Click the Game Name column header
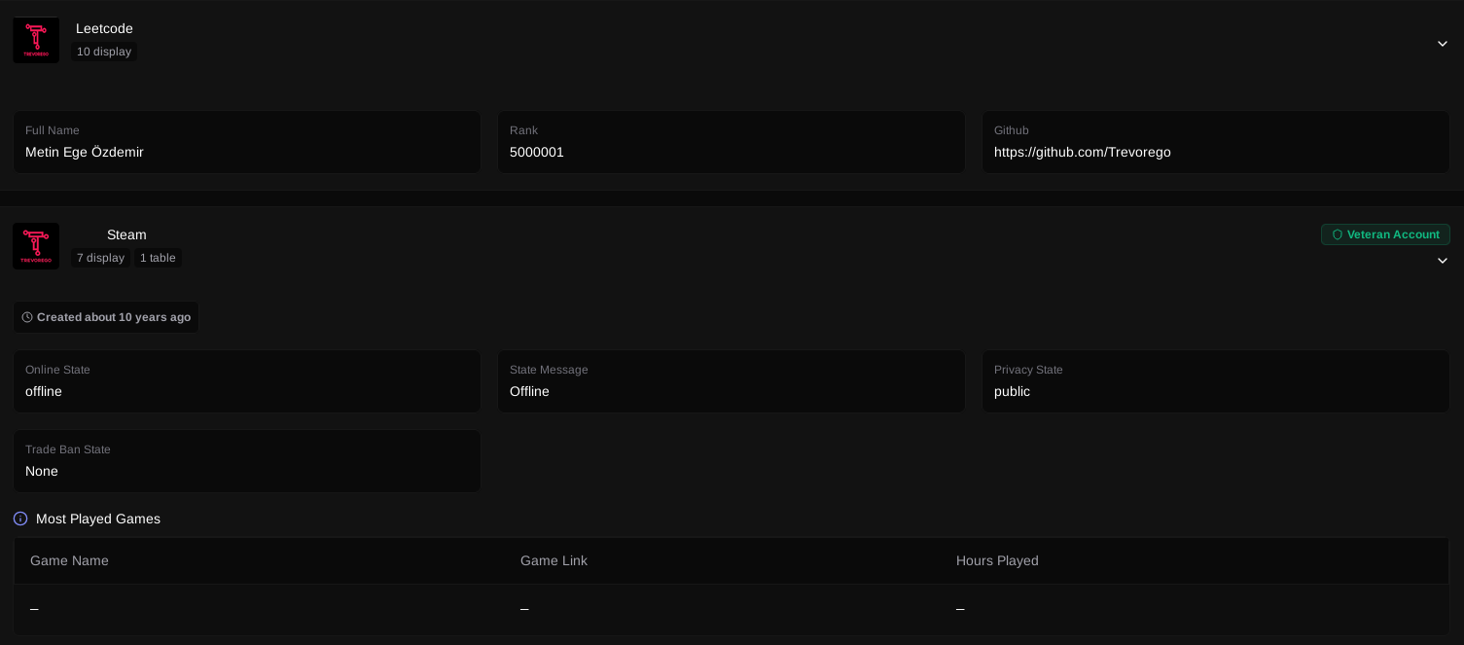Viewport: 1464px width, 645px height. pyautogui.click(x=69, y=560)
